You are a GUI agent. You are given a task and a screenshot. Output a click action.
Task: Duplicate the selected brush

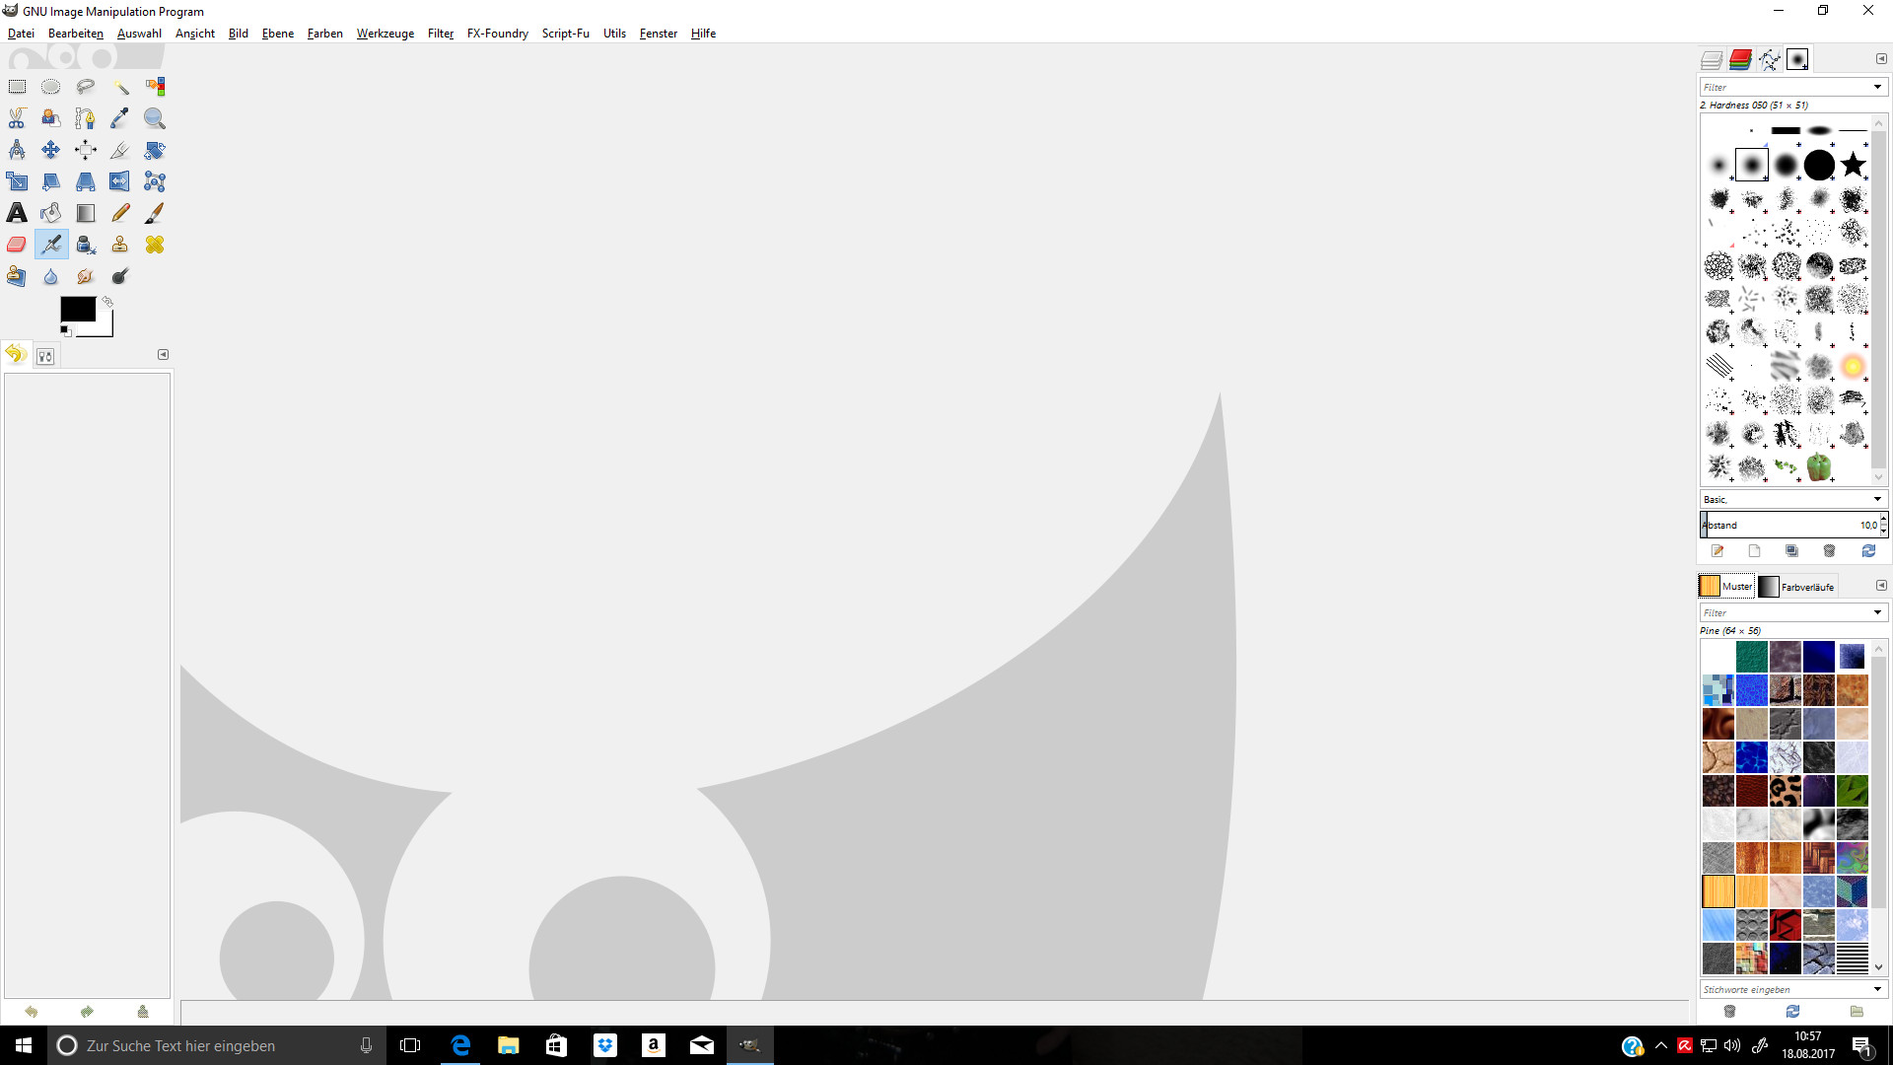(x=1791, y=551)
